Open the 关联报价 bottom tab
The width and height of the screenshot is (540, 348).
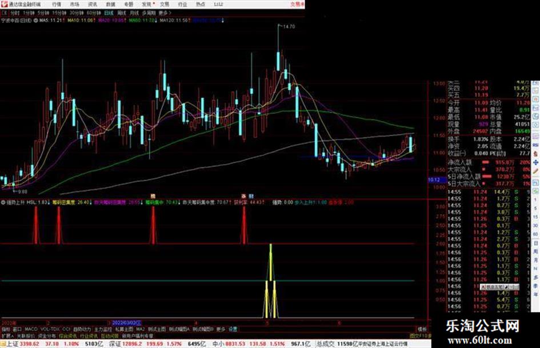tap(26, 335)
